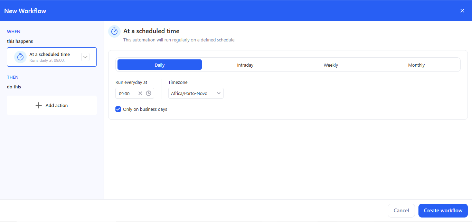Click the plus icon to add an action
Viewport: 472px width, 222px height.
[x=38, y=105]
